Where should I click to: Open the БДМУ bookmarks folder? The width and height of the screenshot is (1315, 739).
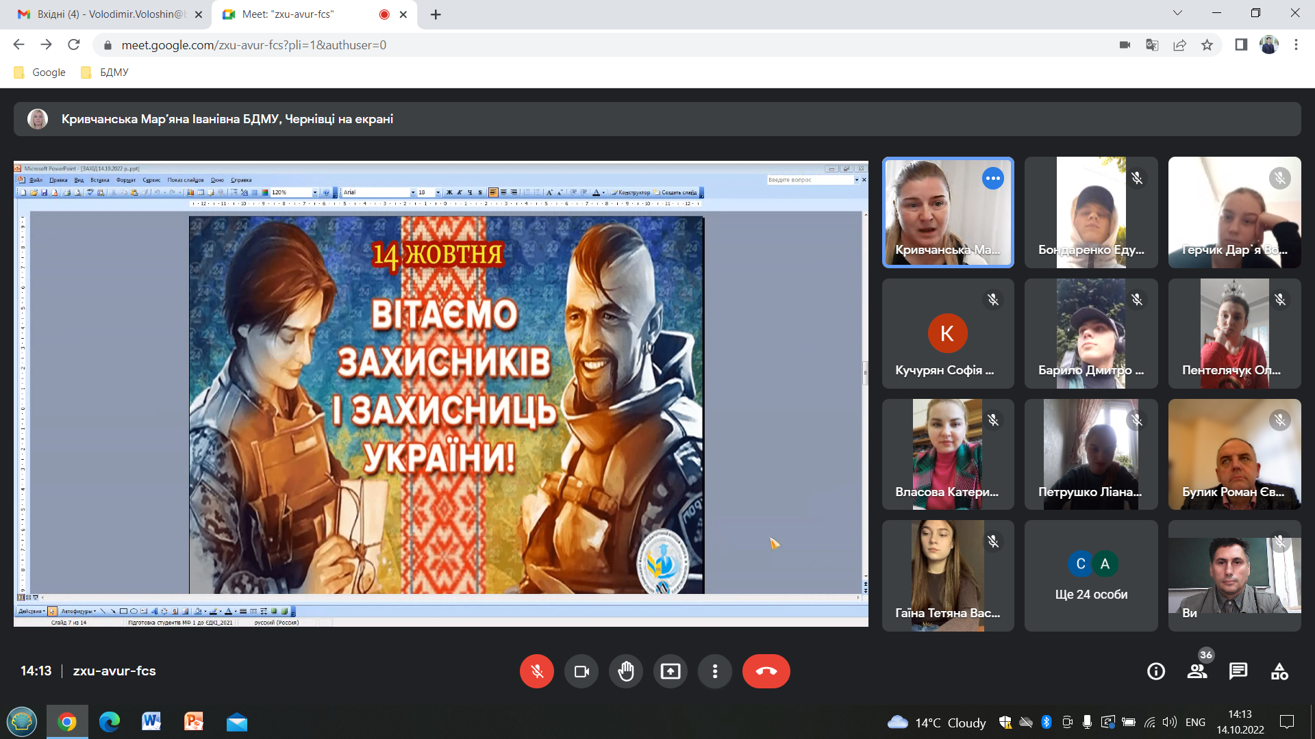click(105, 73)
